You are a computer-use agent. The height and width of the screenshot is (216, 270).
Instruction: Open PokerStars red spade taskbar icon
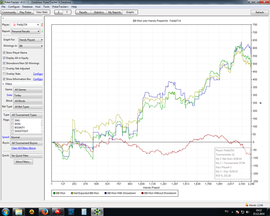click(x=58, y=212)
